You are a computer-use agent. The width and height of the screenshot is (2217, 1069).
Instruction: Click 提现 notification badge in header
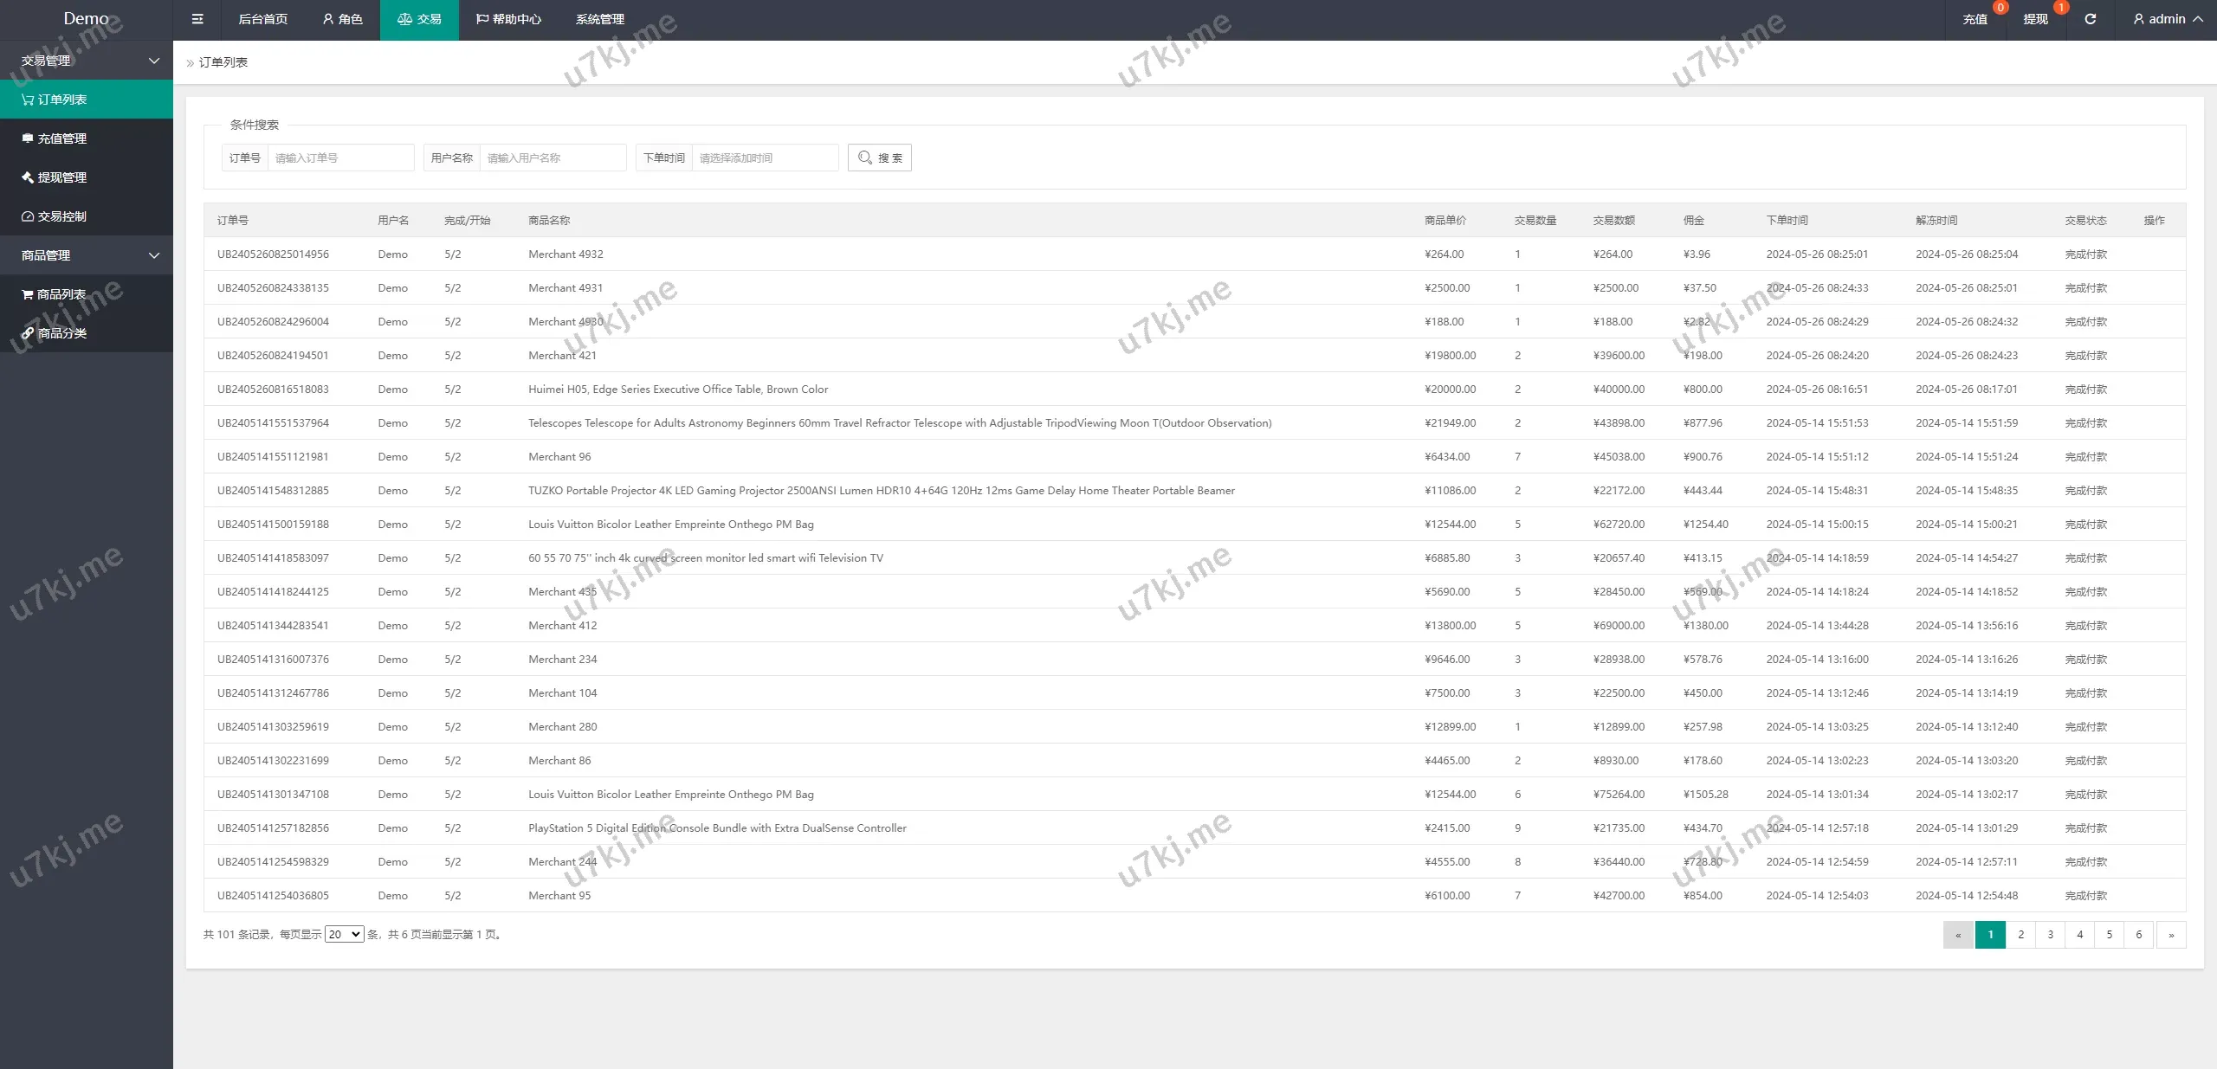coord(2060,8)
